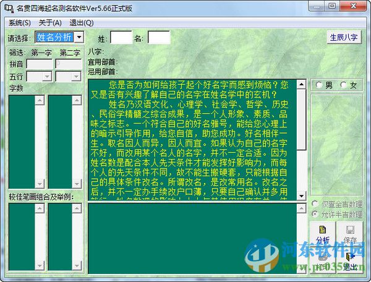Screen dimensions: 371x282
Task: Select the 男 radio button
Action: coord(319,85)
